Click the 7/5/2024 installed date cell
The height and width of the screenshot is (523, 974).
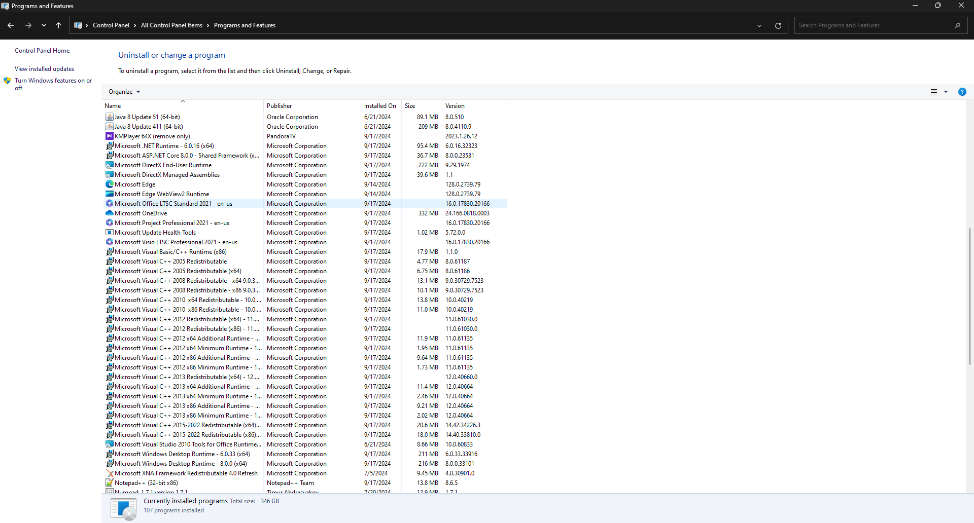pos(375,473)
